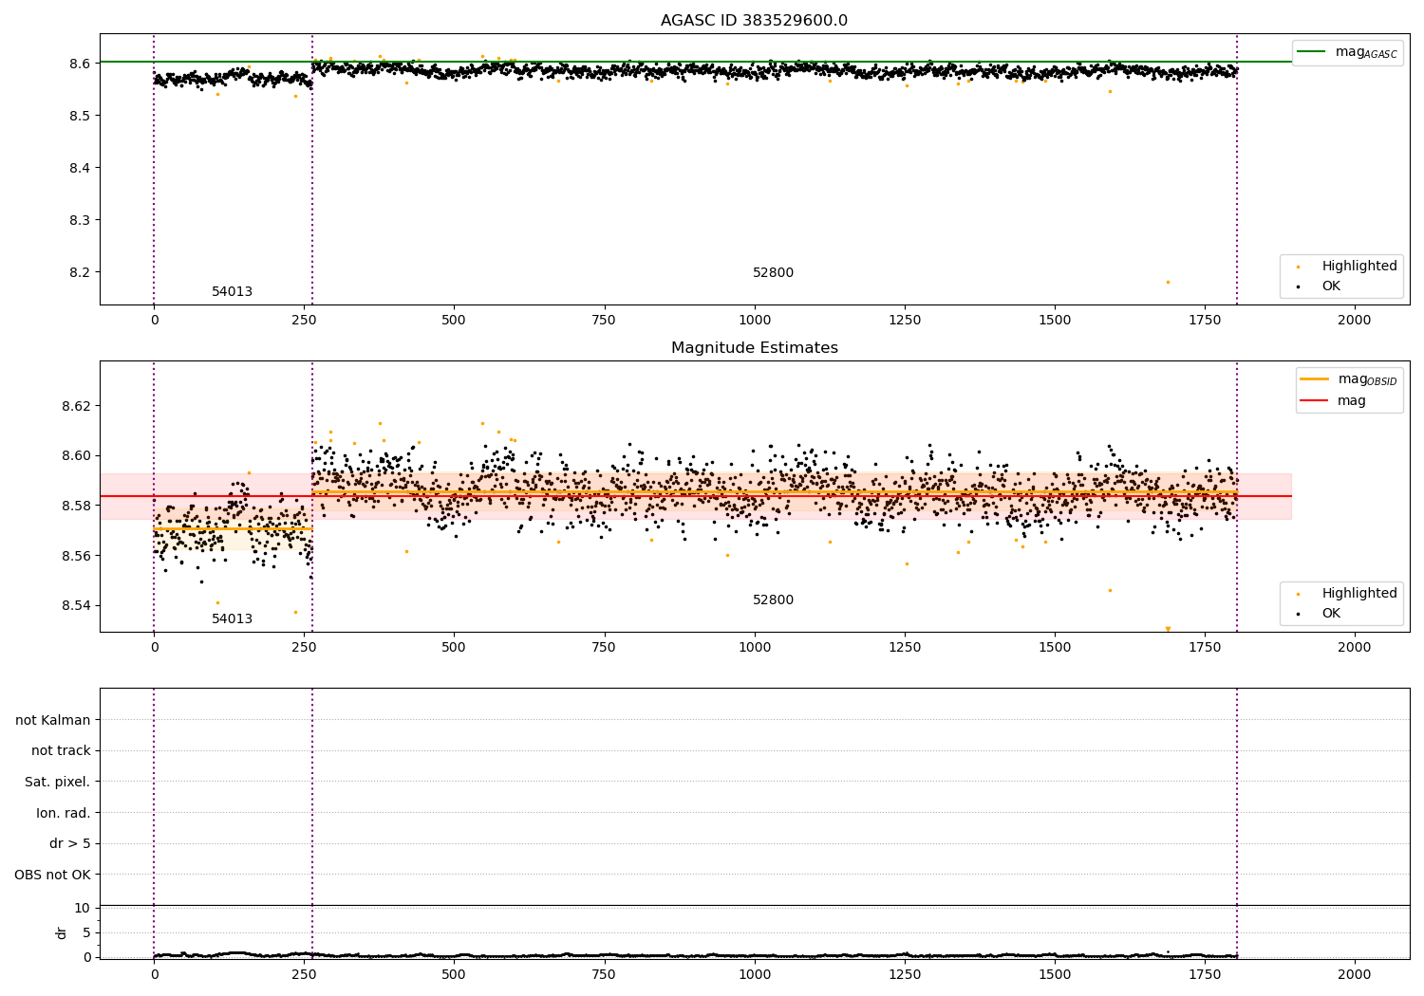The width and height of the screenshot is (1424, 996).
Task: Click the 8.4 y-axis tick of top plot
Action: click(80, 168)
